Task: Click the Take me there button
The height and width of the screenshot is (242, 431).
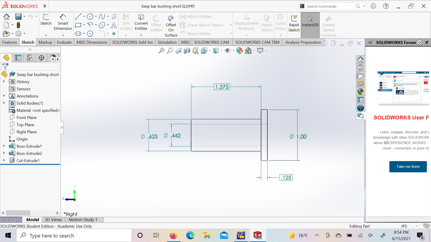Action: (408, 167)
